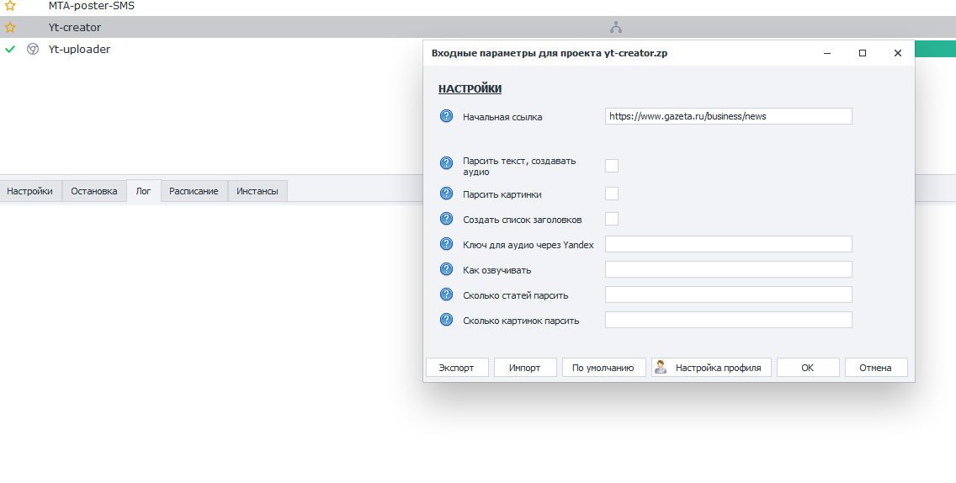Open the Настройки tab

click(x=30, y=191)
